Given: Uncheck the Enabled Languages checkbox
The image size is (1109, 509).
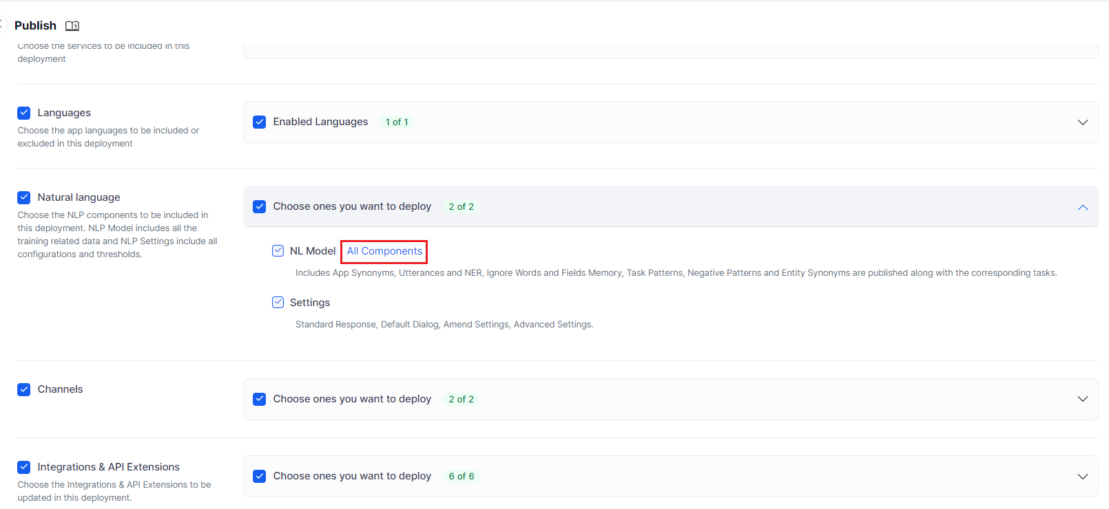Looking at the screenshot, I should pyautogui.click(x=260, y=122).
